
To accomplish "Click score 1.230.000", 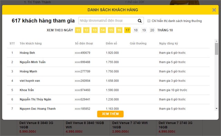I will (x=112, y=99).
